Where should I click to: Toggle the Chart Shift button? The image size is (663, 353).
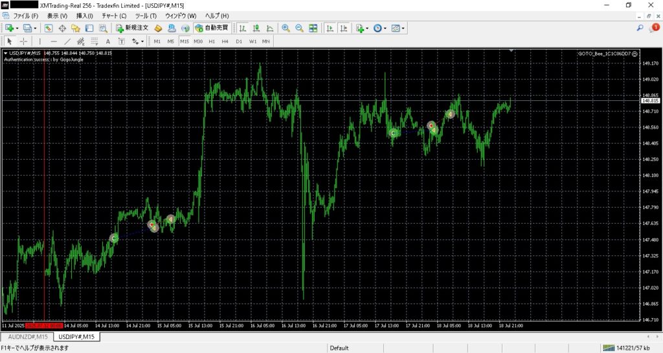344,28
